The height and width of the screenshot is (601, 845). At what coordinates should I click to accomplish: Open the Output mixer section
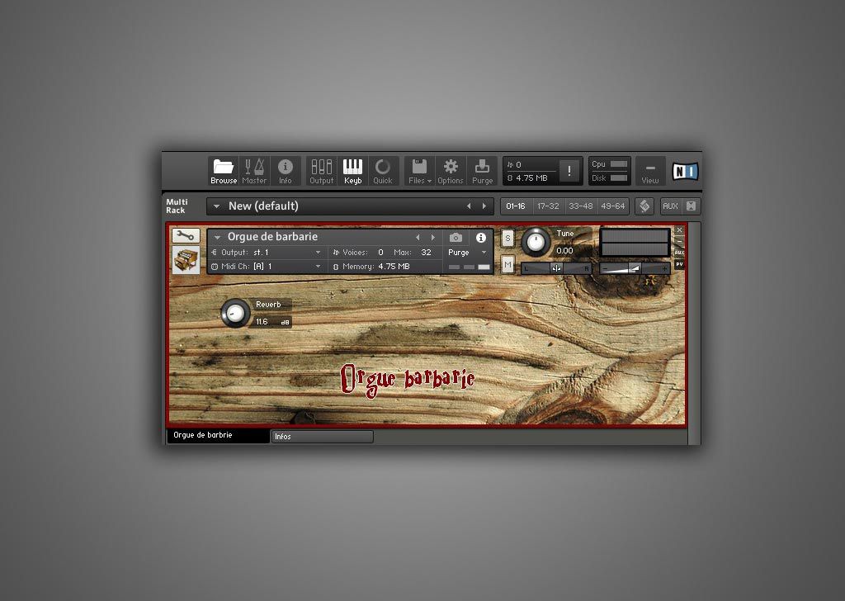[x=321, y=171]
